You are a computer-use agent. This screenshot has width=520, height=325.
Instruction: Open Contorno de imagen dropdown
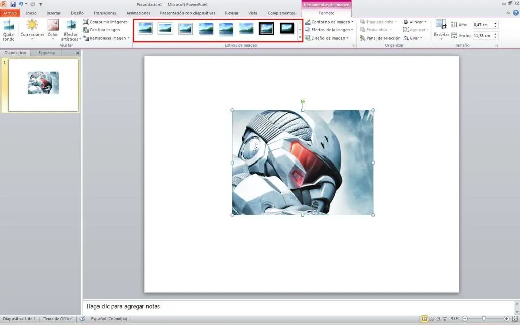click(329, 22)
